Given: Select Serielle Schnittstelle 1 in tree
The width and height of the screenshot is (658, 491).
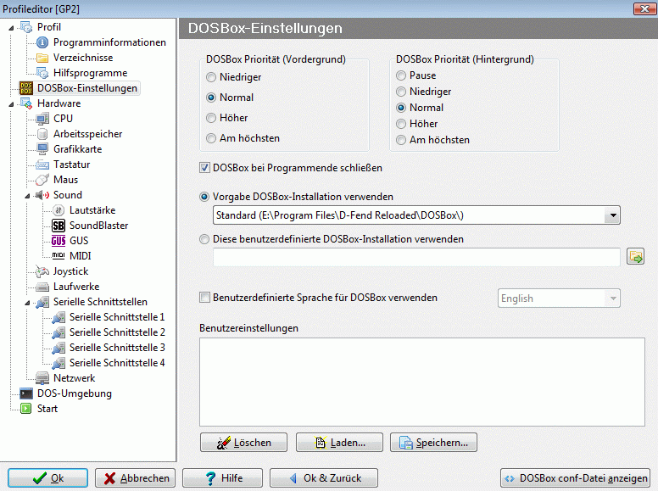Looking at the screenshot, I should click(x=117, y=317).
